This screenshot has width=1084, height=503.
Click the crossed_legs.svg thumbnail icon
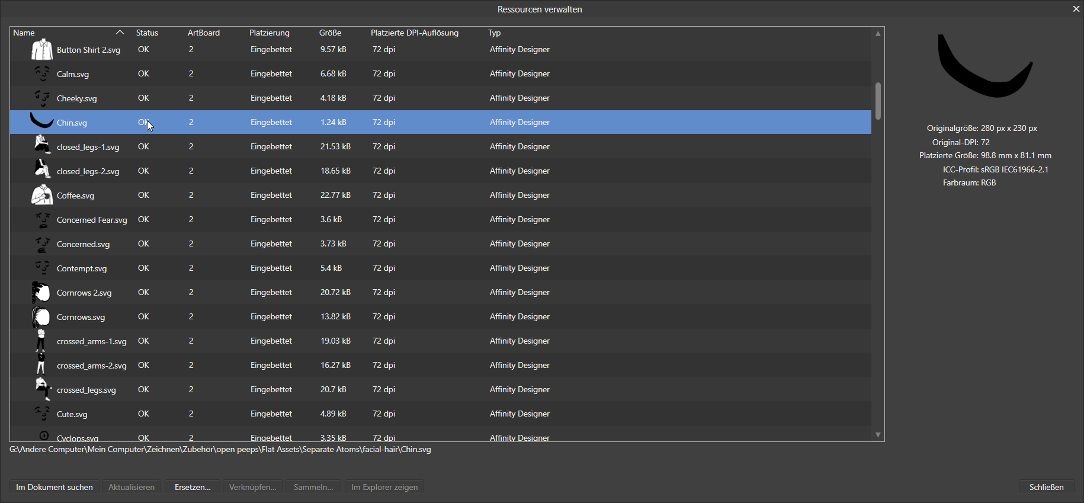pyautogui.click(x=41, y=389)
